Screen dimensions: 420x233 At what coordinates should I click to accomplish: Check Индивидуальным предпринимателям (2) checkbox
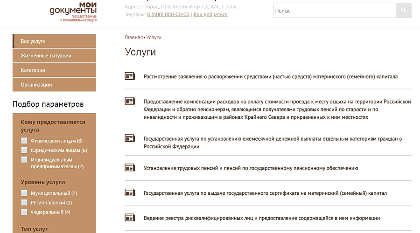[24, 160]
